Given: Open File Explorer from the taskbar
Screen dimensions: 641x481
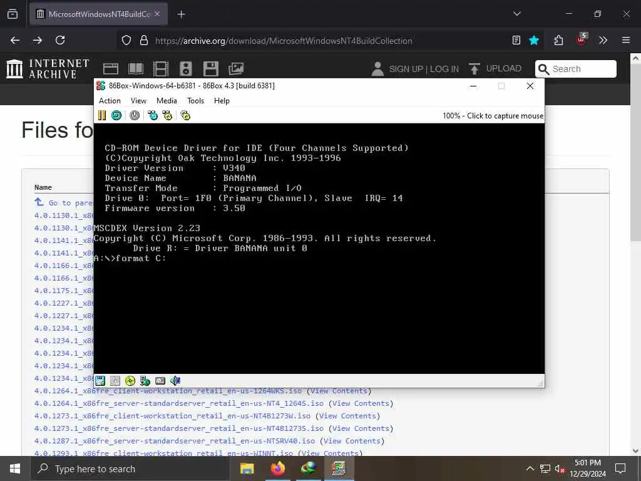Looking at the screenshot, I should pyautogui.click(x=247, y=468).
